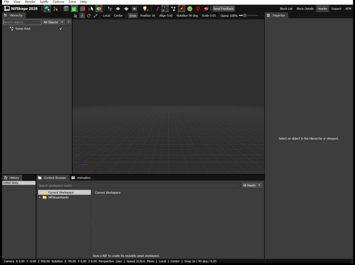The height and width of the screenshot is (265, 355).
Task: Toggle Scene Root visibility check mark
Action: [61, 29]
